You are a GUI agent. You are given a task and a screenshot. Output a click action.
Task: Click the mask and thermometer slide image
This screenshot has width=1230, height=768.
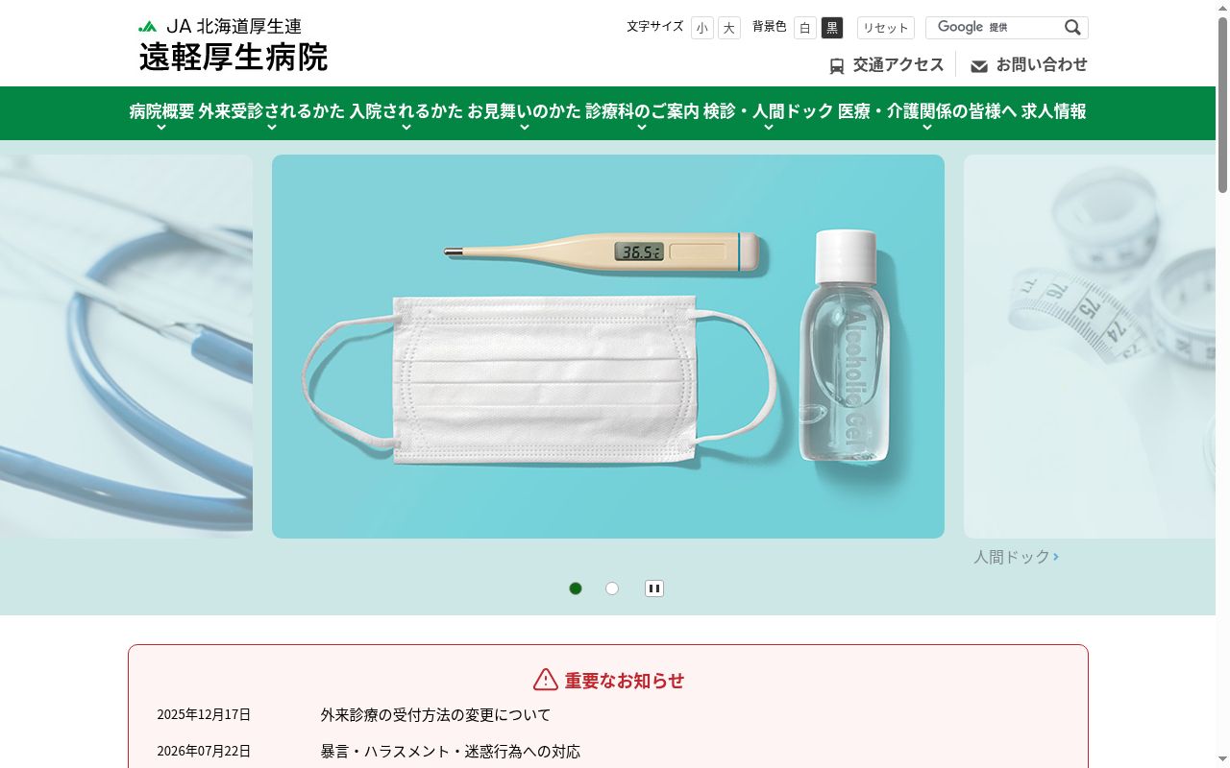coord(608,347)
